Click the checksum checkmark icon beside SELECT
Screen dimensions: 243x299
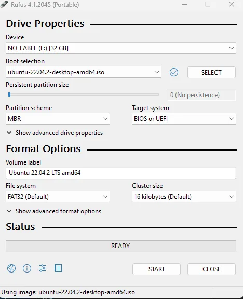pos(174,72)
